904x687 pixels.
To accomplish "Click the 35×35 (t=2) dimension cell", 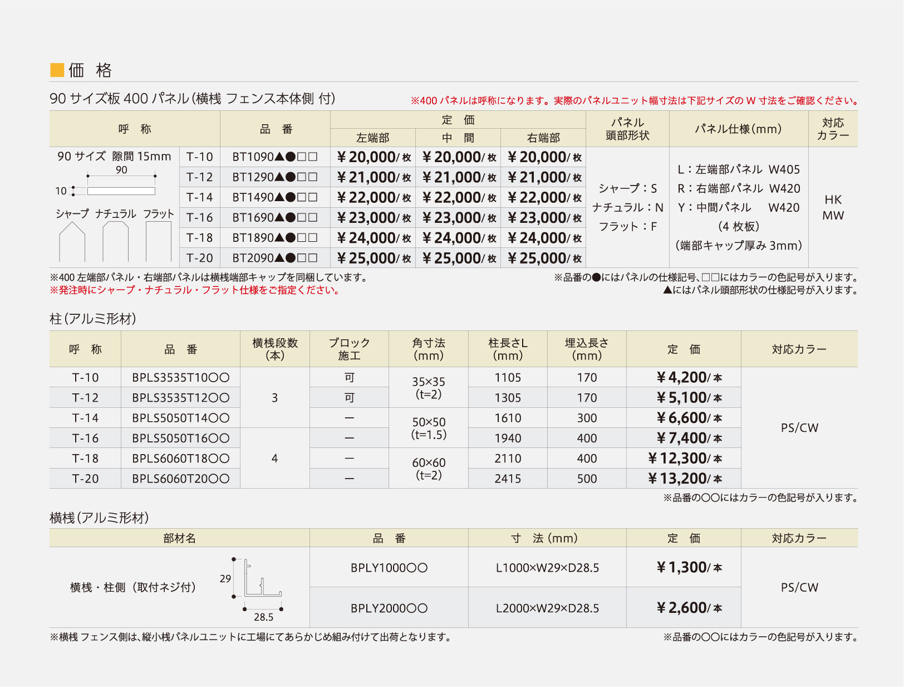I will (x=429, y=388).
